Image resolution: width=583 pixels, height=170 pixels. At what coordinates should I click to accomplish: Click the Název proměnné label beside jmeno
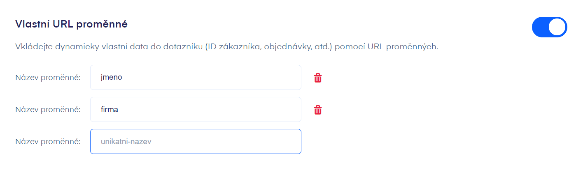(x=48, y=78)
